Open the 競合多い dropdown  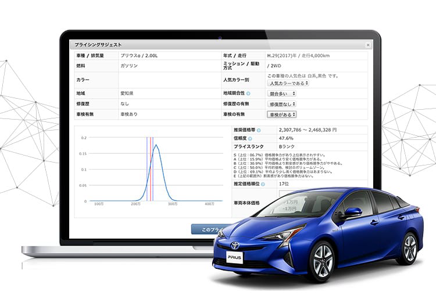coord(282,93)
